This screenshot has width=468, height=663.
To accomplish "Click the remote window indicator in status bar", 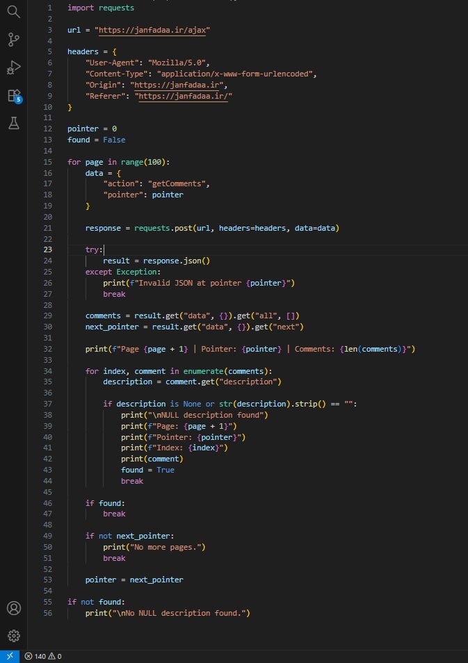I will point(9,656).
